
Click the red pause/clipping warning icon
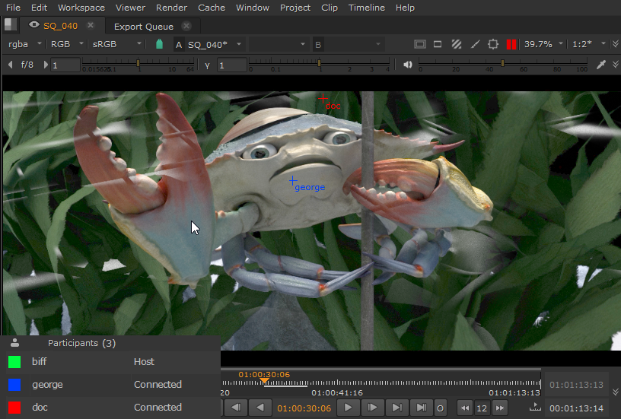pos(511,44)
